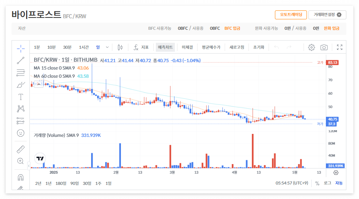359x199 pixels.
Task: Open the emoji icons tool
Action: click(20, 133)
